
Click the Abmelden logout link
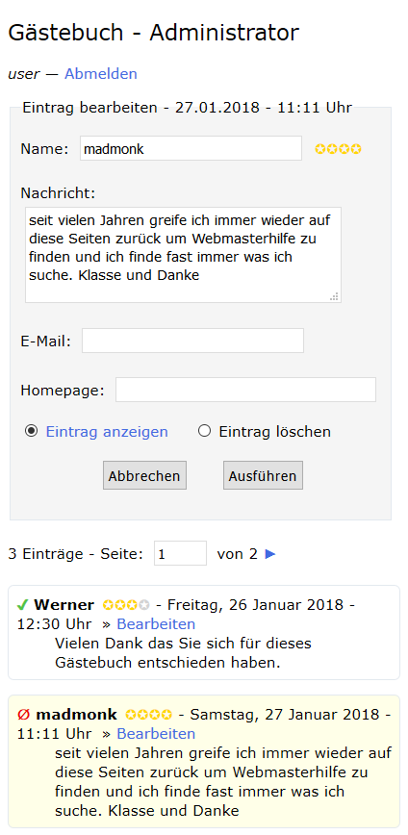[101, 73]
